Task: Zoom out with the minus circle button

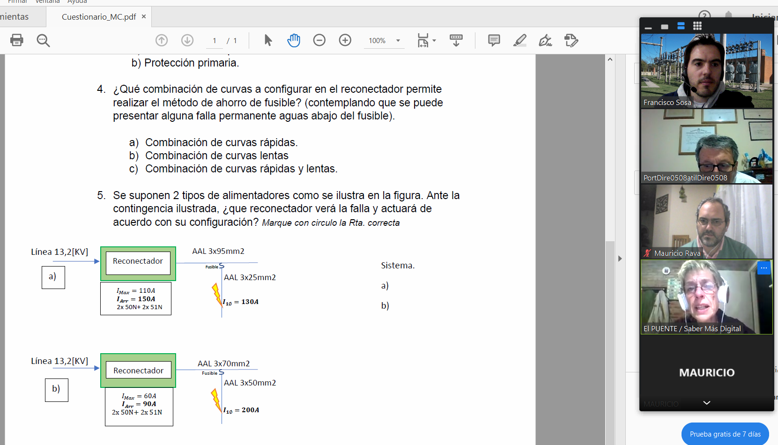Action: point(319,40)
